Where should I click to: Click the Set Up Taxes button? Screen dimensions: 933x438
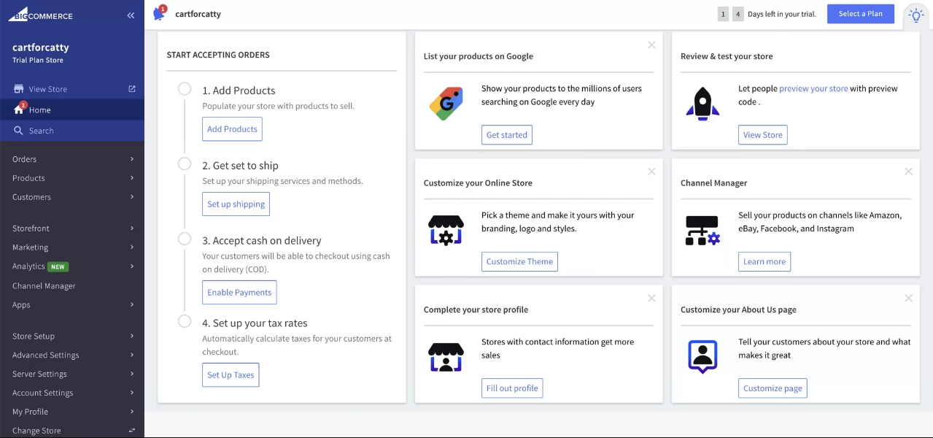point(231,375)
